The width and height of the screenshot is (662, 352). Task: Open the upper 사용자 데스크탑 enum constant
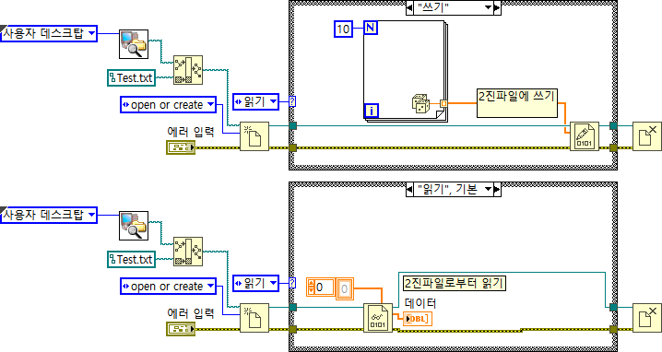pyautogui.click(x=49, y=33)
